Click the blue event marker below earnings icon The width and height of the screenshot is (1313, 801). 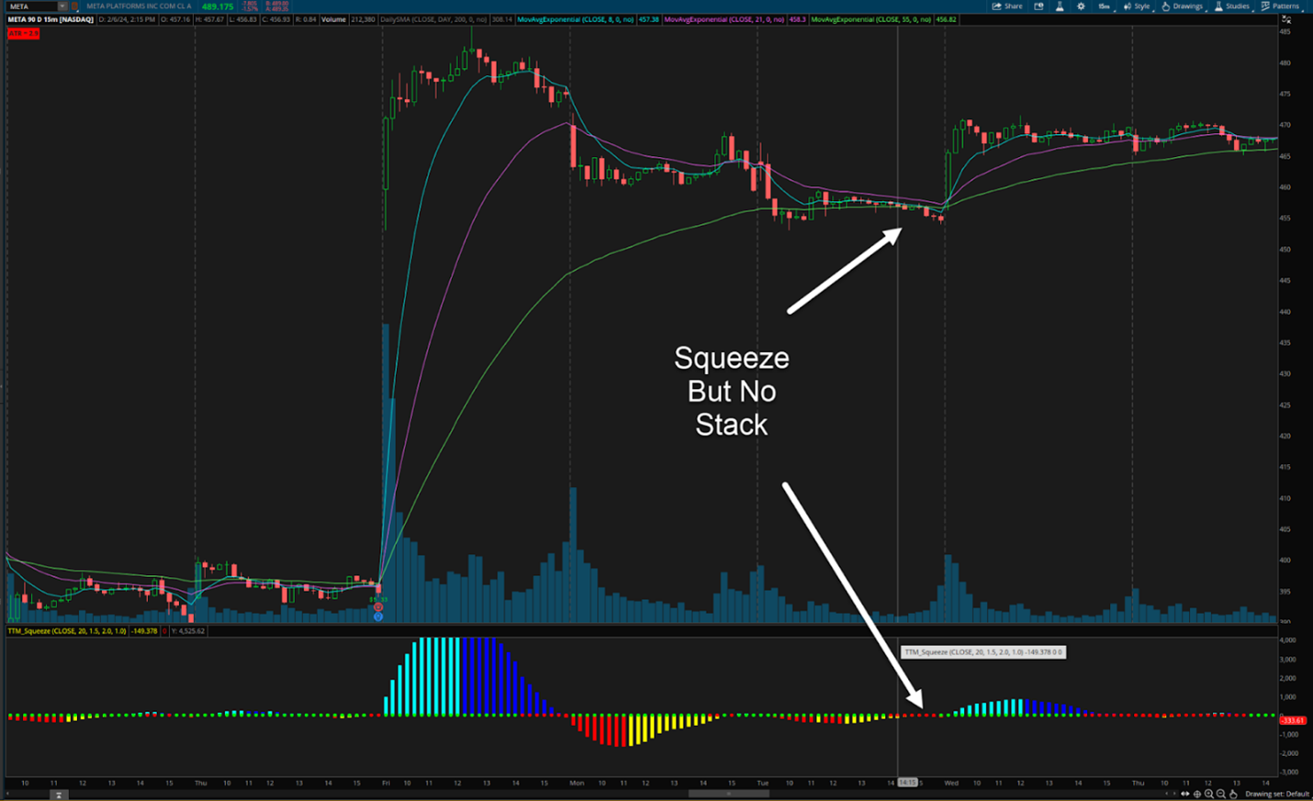pyautogui.click(x=378, y=617)
